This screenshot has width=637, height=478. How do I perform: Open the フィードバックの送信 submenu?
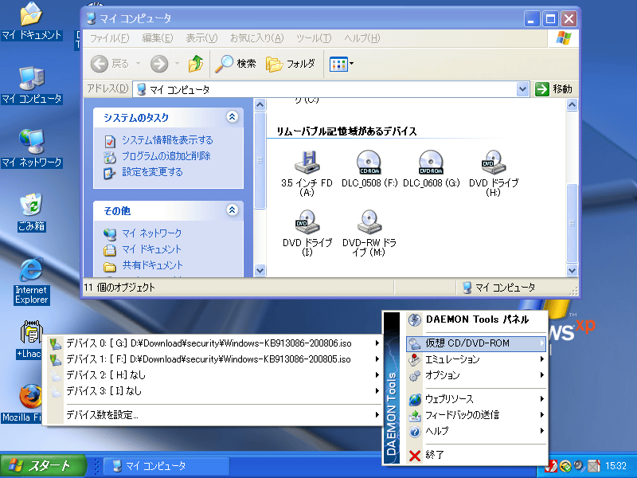(476, 415)
